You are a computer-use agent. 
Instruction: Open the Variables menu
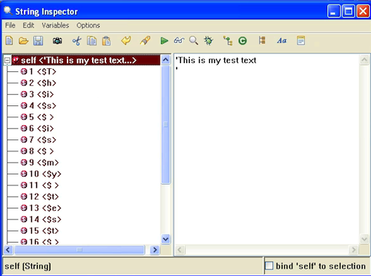56,25
